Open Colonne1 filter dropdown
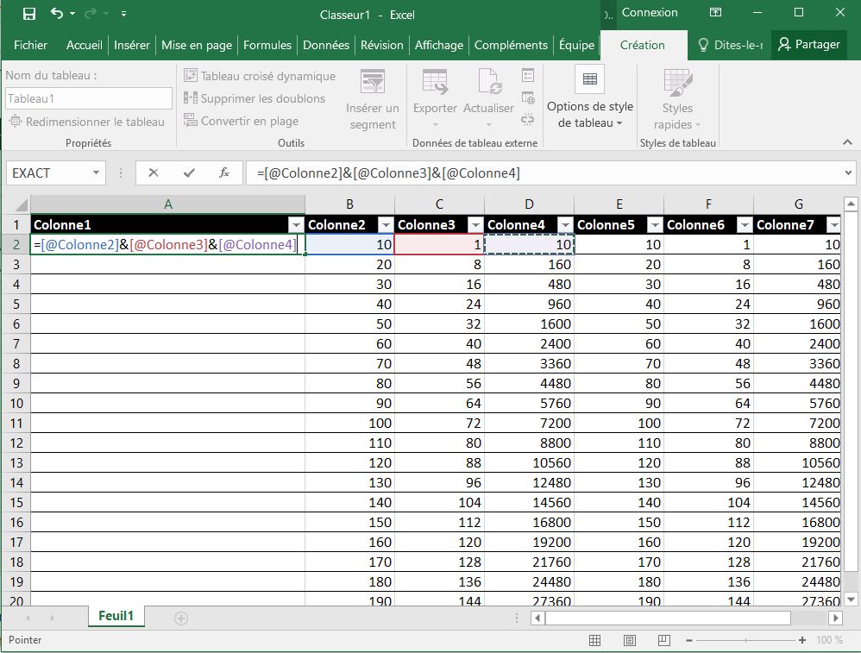The height and width of the screenshot is (653, 861). [x=296, y=224]
